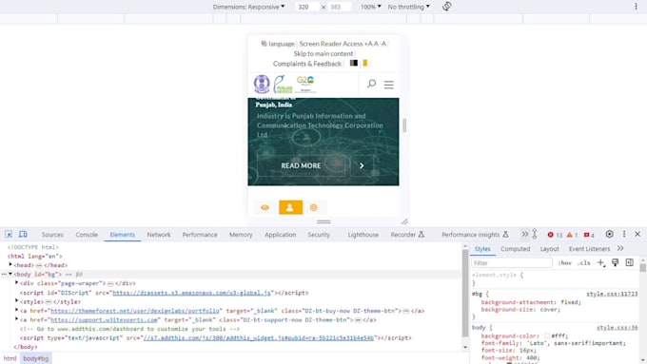Click the viewport width field showing 320
This screenshot has height=364, width=647.
[306, 7]
